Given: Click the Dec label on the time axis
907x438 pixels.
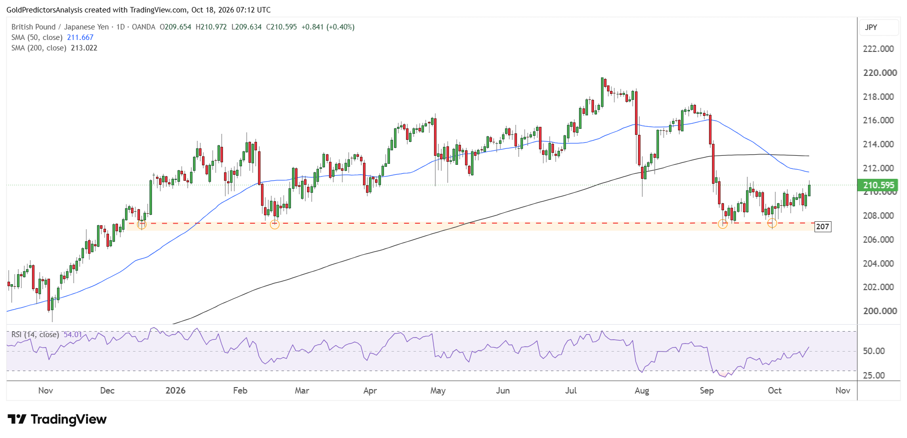Looking at the screenshot, I should [x=107, y=391].
